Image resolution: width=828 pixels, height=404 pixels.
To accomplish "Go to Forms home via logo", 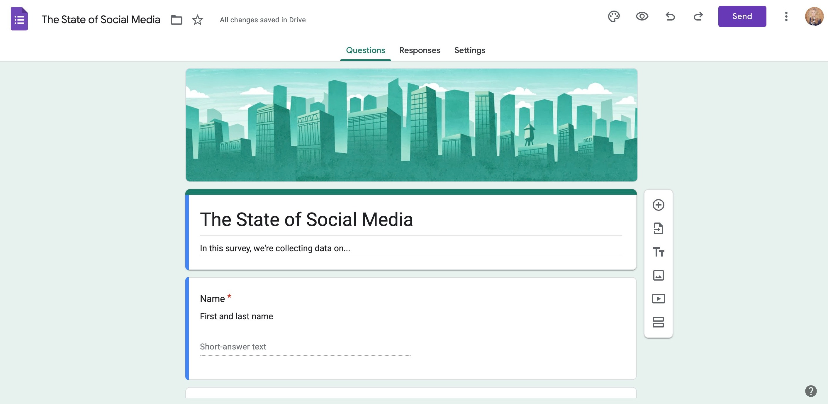I will pyautogui.click(x=19, y=19).
